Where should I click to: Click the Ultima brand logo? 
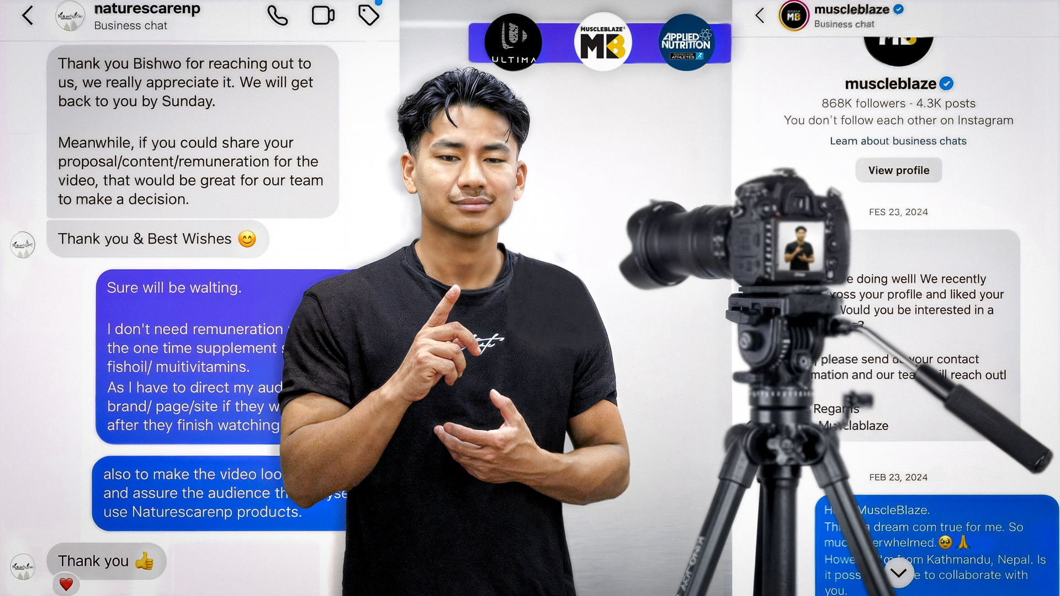click(x=513, y=42)
